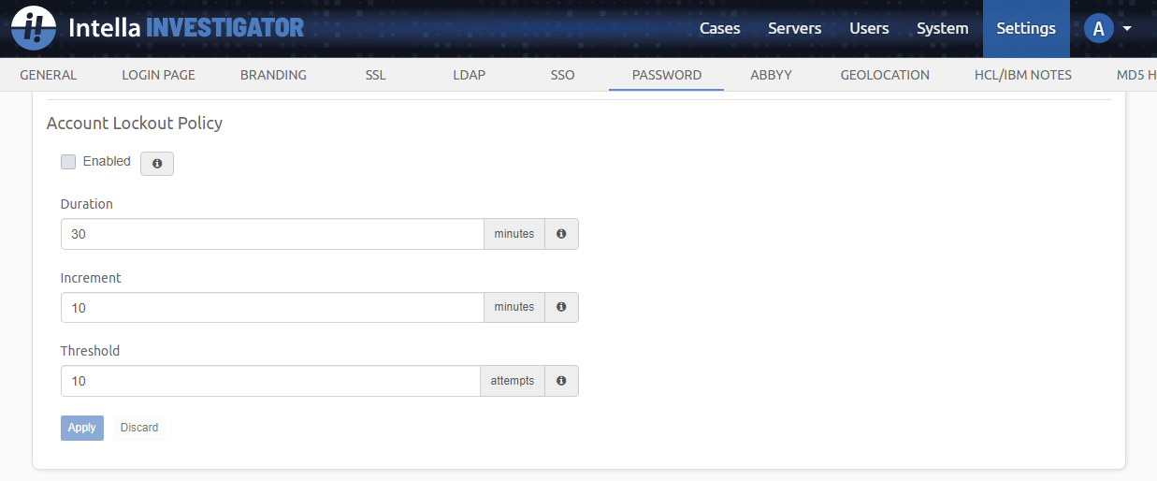
Task: Open the SSO settings tab
Action: click(x=562, y=75)
